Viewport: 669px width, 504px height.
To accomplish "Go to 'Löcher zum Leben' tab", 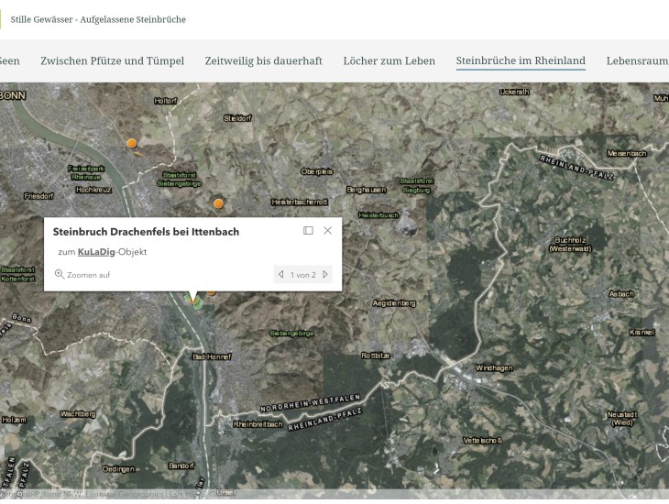I will [389, 61].
